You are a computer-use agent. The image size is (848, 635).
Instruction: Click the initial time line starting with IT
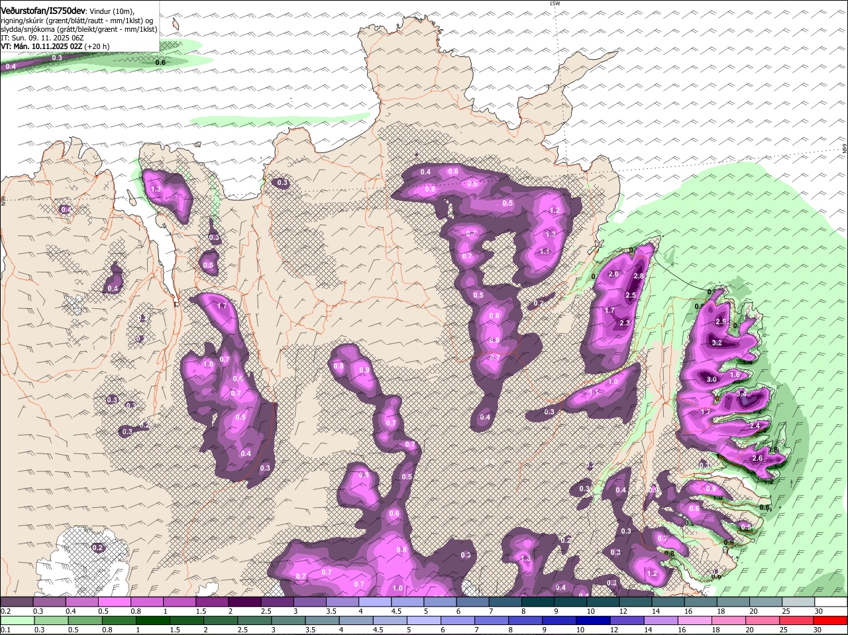[42, 38]
